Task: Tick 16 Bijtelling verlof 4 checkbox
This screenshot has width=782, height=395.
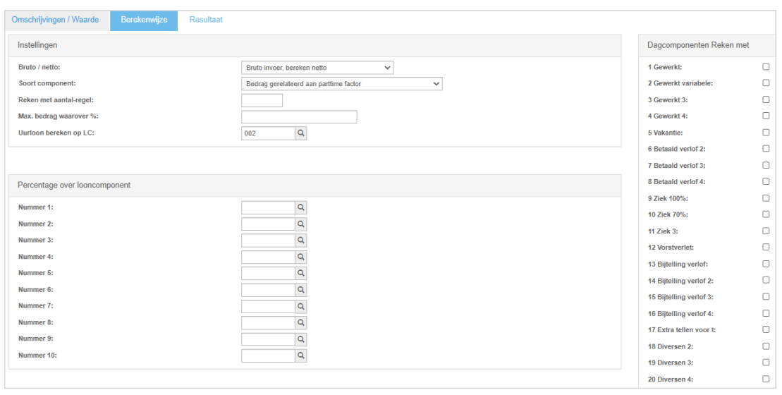Action: click(x=766, y=313)
